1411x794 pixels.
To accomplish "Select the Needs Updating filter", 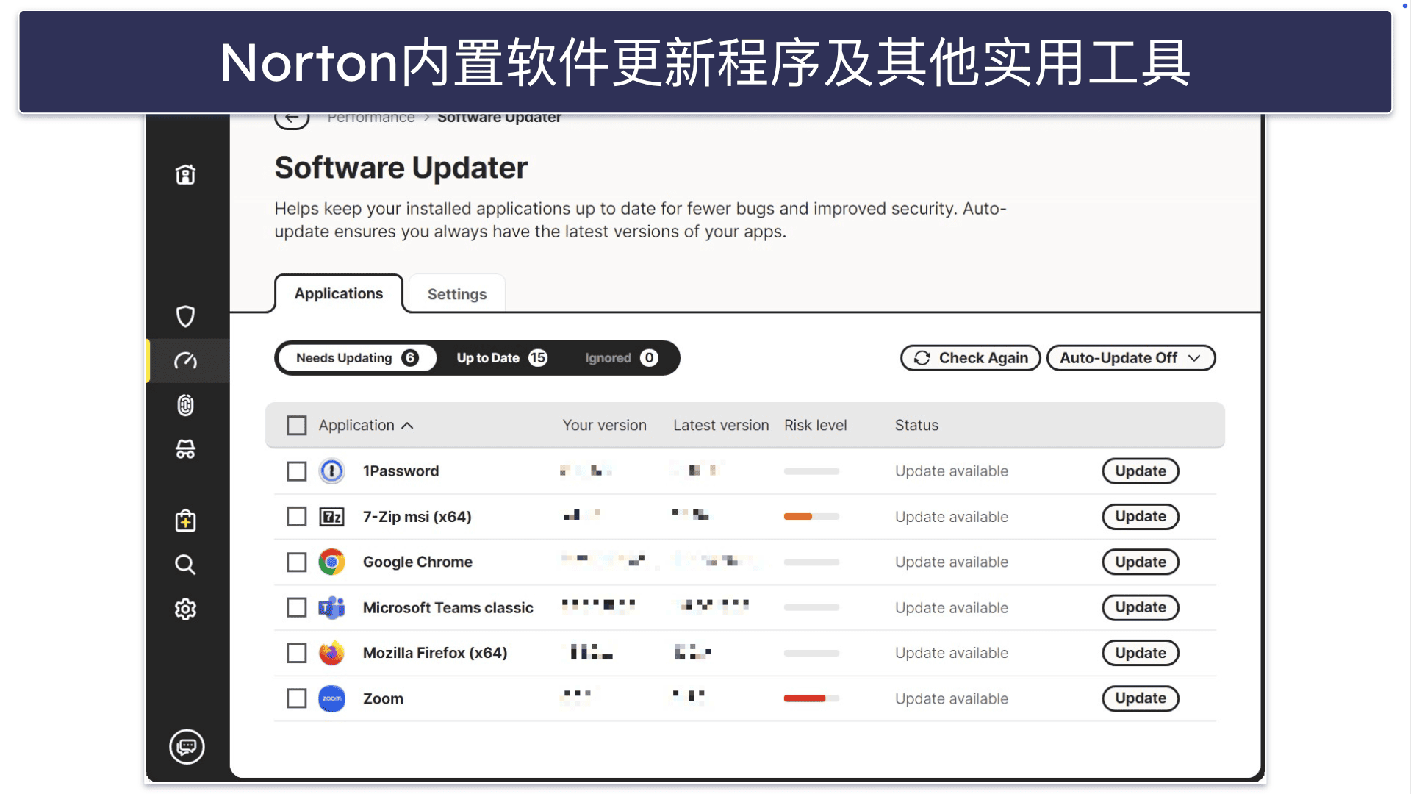I will 357,358.
